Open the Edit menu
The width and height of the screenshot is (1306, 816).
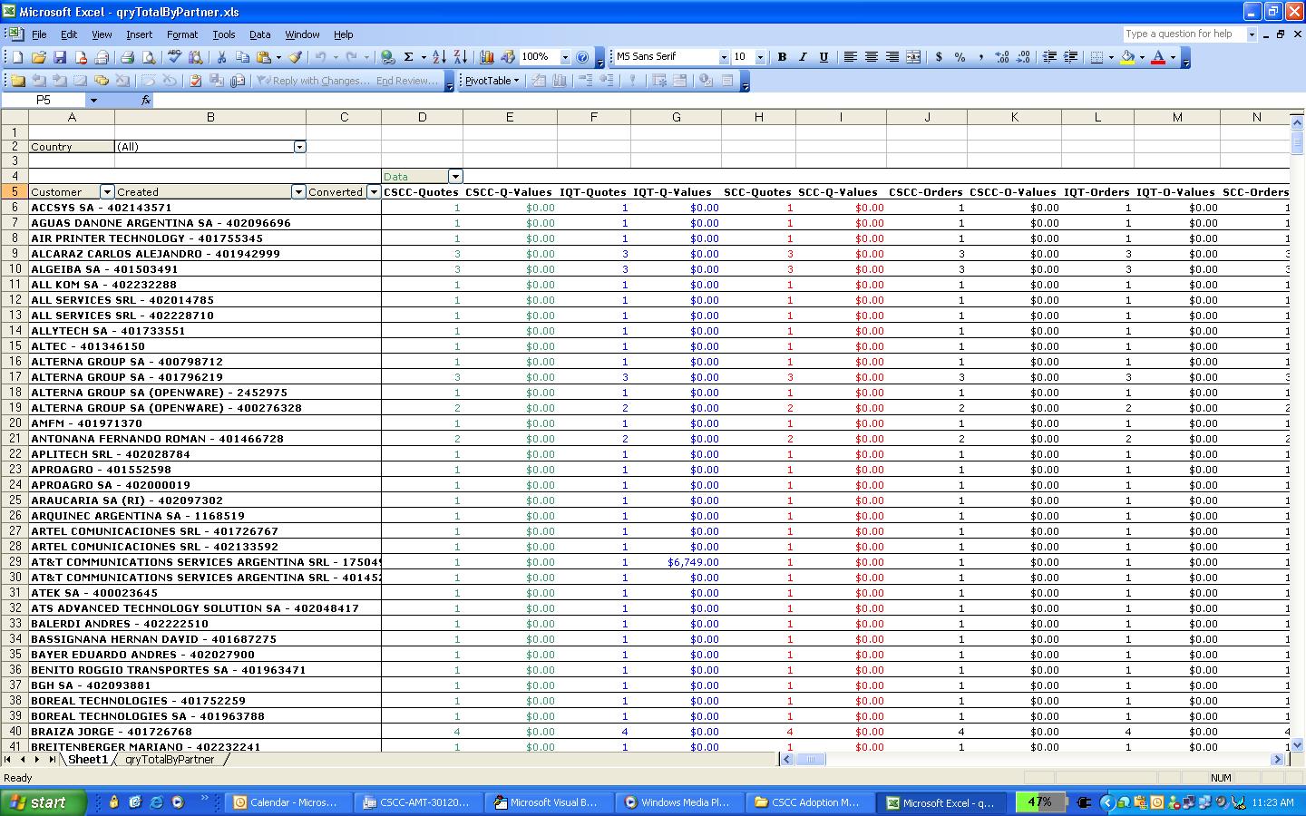coord(69,34)
